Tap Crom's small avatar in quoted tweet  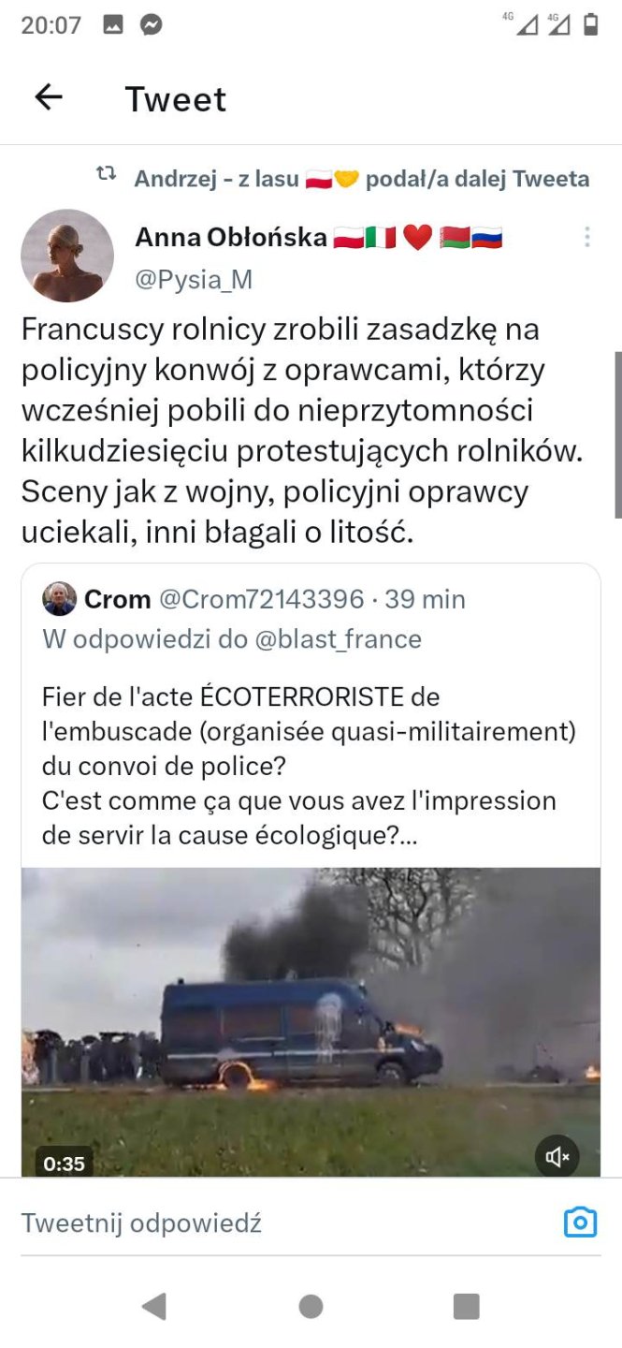[59, 599]
